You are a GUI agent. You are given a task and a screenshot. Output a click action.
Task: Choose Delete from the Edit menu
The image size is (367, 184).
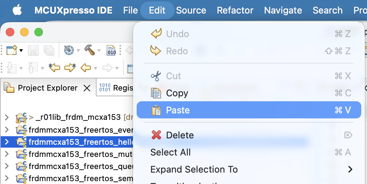(x=249, y=135)
